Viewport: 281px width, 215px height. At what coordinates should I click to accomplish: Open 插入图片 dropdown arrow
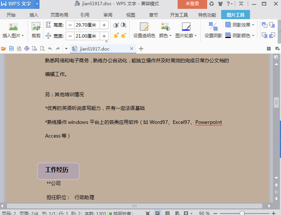coord(23,36)
